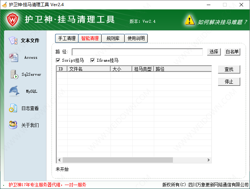The image size is (250, 189).
Task: Uncheck the Script挂马 checkbox
Action: pyautogui.click(x=58, y=60)
